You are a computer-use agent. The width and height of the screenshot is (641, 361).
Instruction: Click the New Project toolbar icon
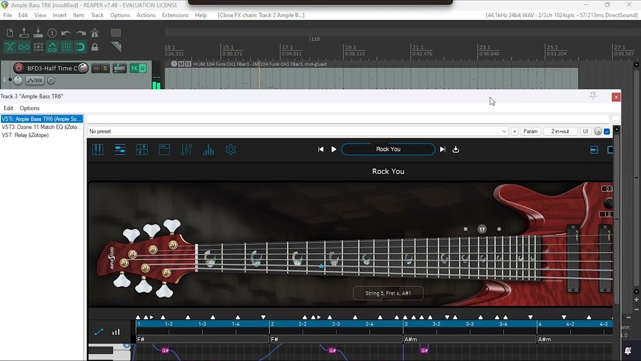click(10, 33)
